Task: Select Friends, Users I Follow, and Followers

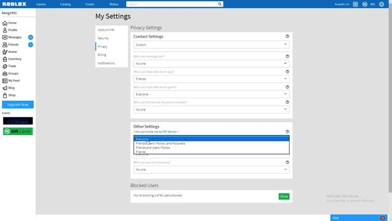Action: [x=211, y=143]
